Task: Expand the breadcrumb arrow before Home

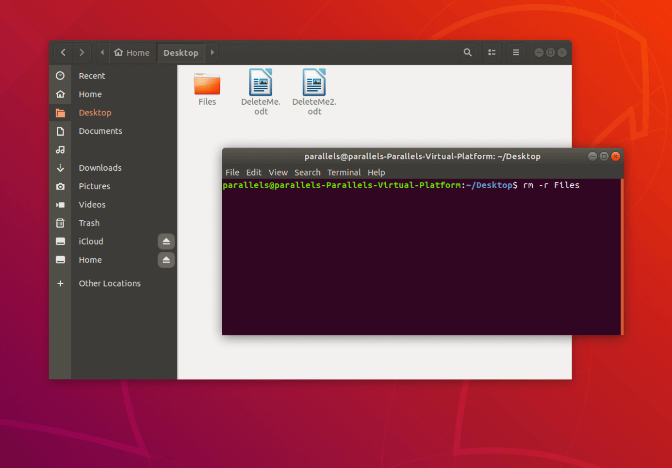Action: click(102, 52)
